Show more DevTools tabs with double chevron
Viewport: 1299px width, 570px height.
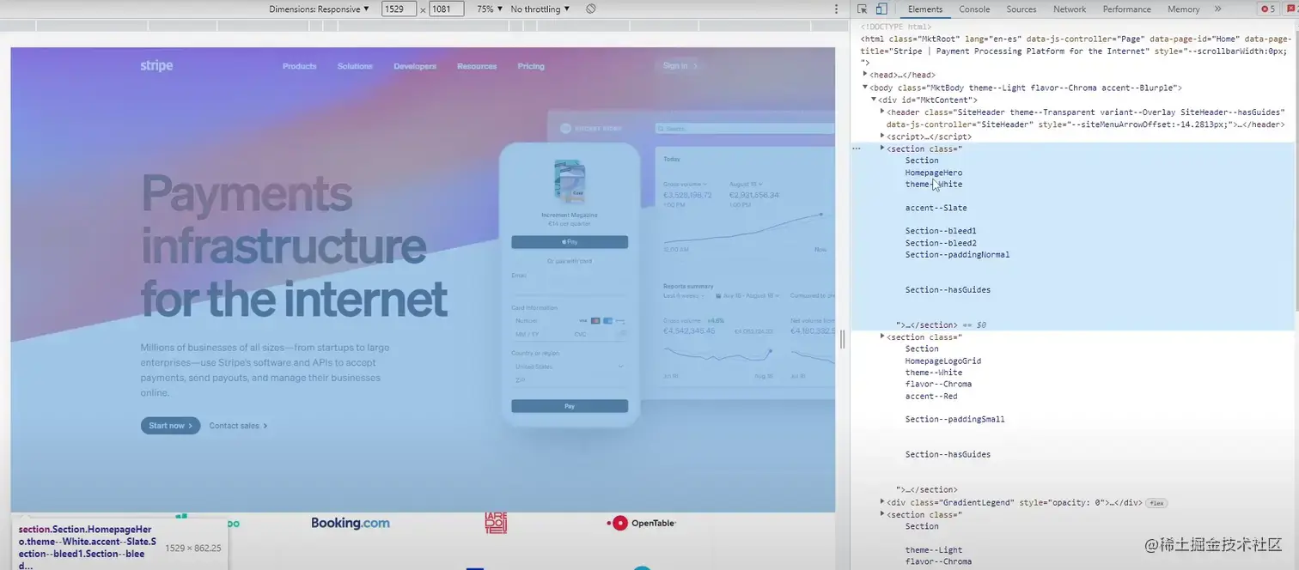pos(1217,9)
